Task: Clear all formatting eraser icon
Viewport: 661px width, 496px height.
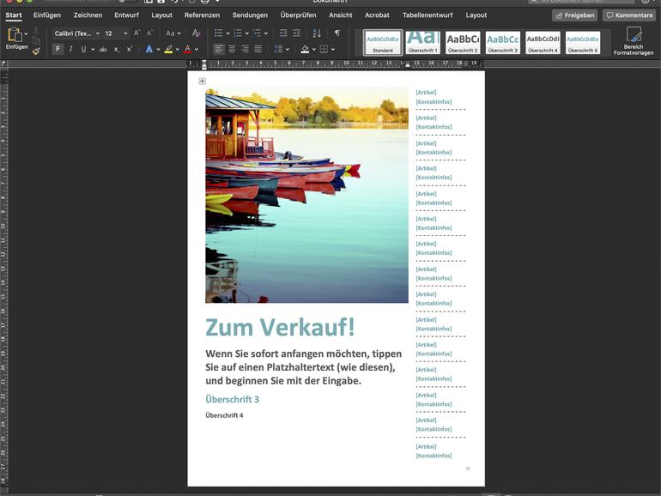Action: pyautogui.click(x=196, y=33)
